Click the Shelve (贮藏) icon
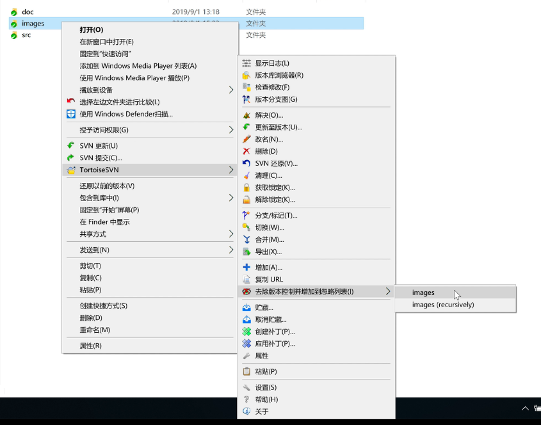 [246, 307]
